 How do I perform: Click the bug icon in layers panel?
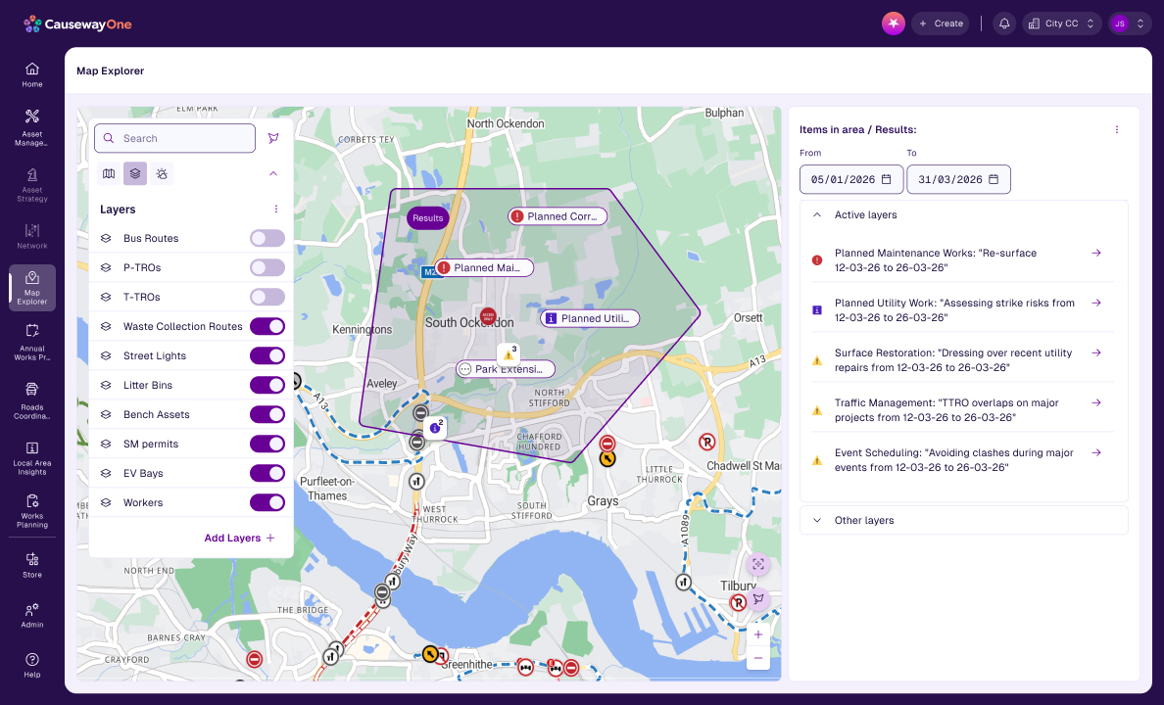pyautogui.click(x=162, y=173)
